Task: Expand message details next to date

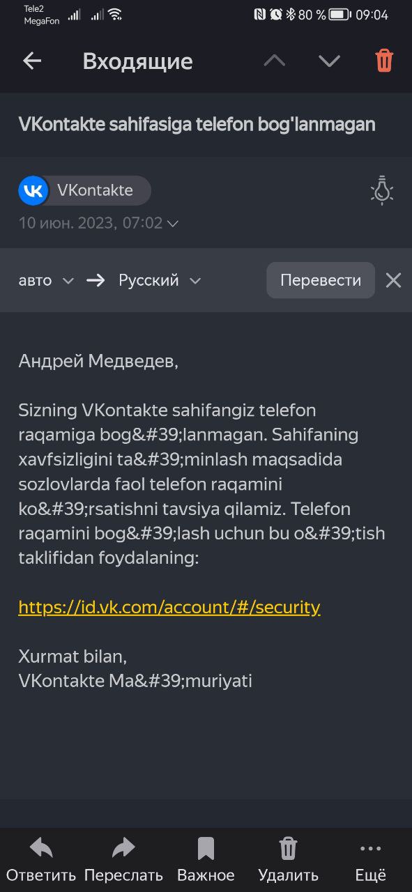Action: pyautogui.click(x=173, y=224)
